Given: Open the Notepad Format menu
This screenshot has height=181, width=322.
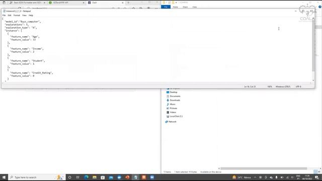Looking at the screenshot, I should pos(17,16).
